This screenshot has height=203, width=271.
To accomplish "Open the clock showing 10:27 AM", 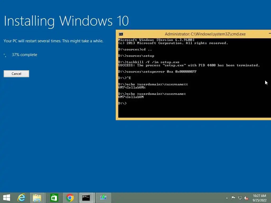I will [x=259, y=196].
